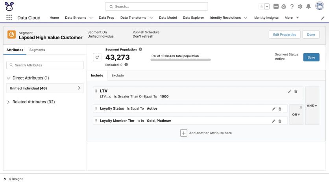Open the Data Model tab
Image resolution: width=329 pixels, height=184 pixels.
pyautogui.click(x=168, y=18)
